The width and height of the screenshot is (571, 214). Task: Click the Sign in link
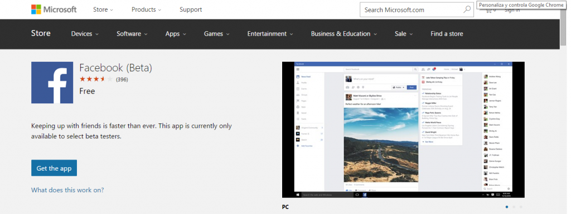coord(512,10)
